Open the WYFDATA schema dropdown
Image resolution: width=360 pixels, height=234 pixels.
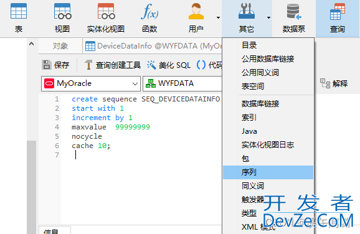point(182,83)
